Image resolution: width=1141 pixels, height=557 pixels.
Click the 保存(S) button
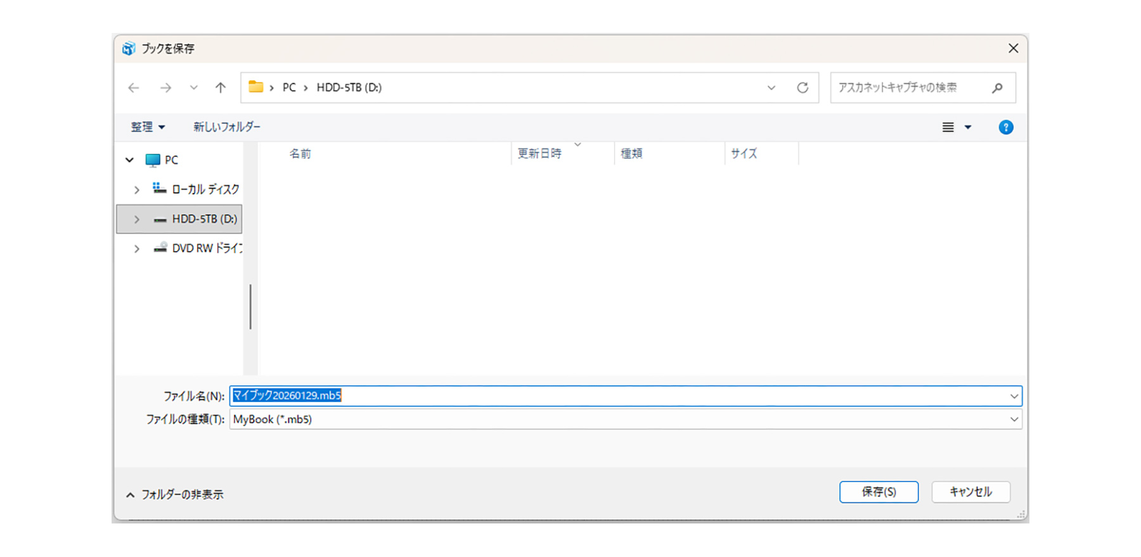coord(879,492)
